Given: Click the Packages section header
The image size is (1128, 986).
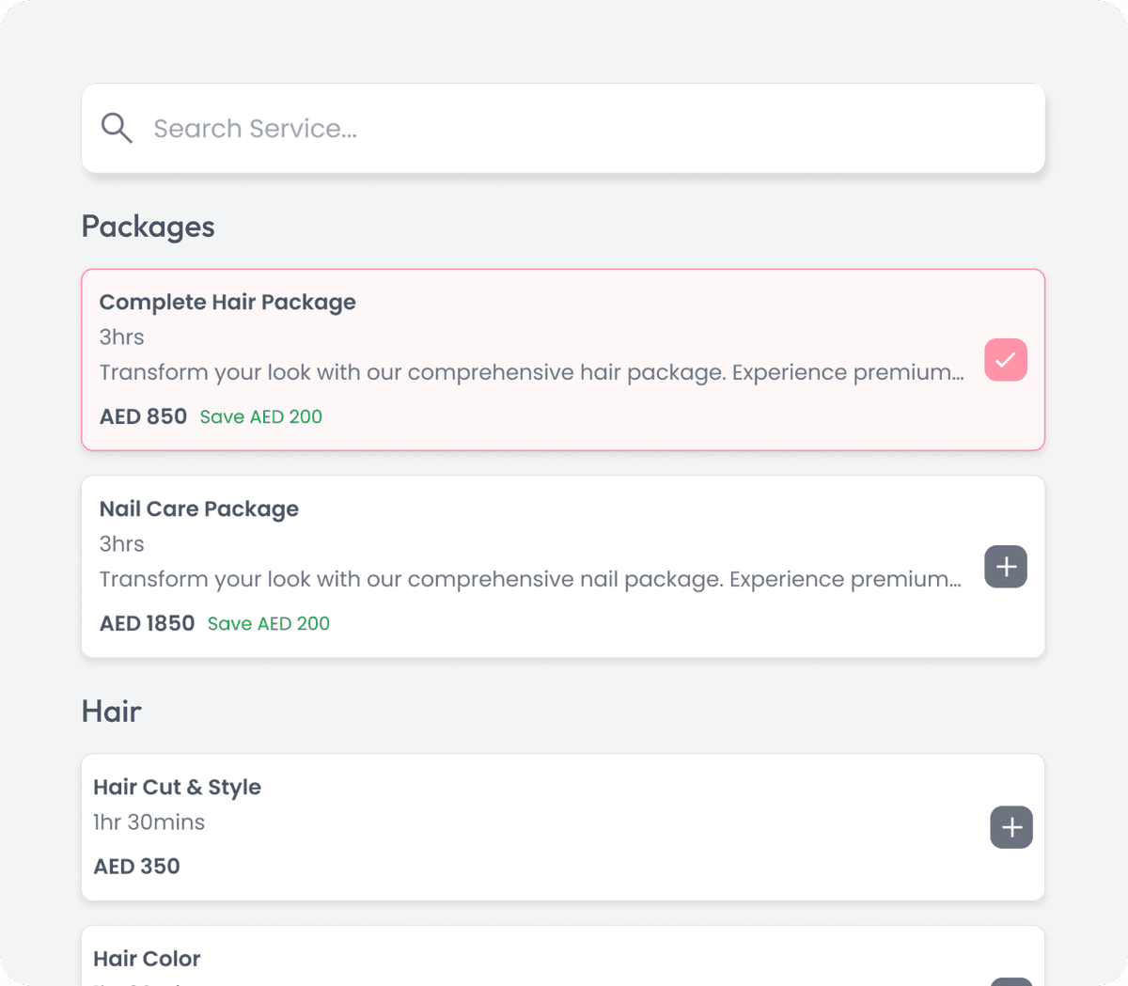Looking at the screenshot, I should pyautogui.click(x=148, y=227).
